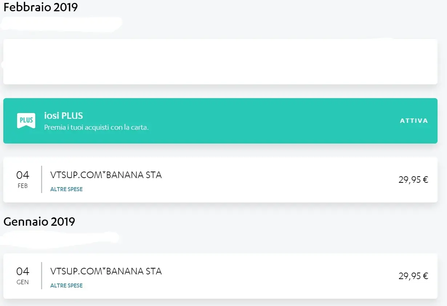Click the PLUS badge icon in the banner
The width and height of the screenshot is (447, 306).
pyautogui.click(x=26, y=120)
